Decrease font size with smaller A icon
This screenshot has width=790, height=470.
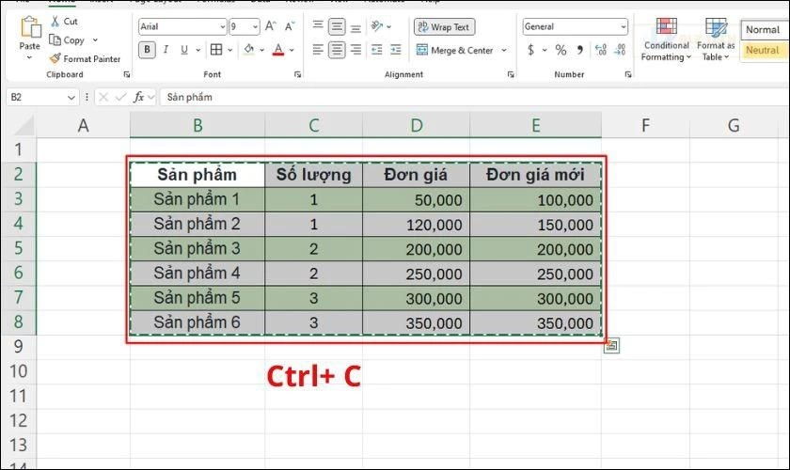click(290, 26)
